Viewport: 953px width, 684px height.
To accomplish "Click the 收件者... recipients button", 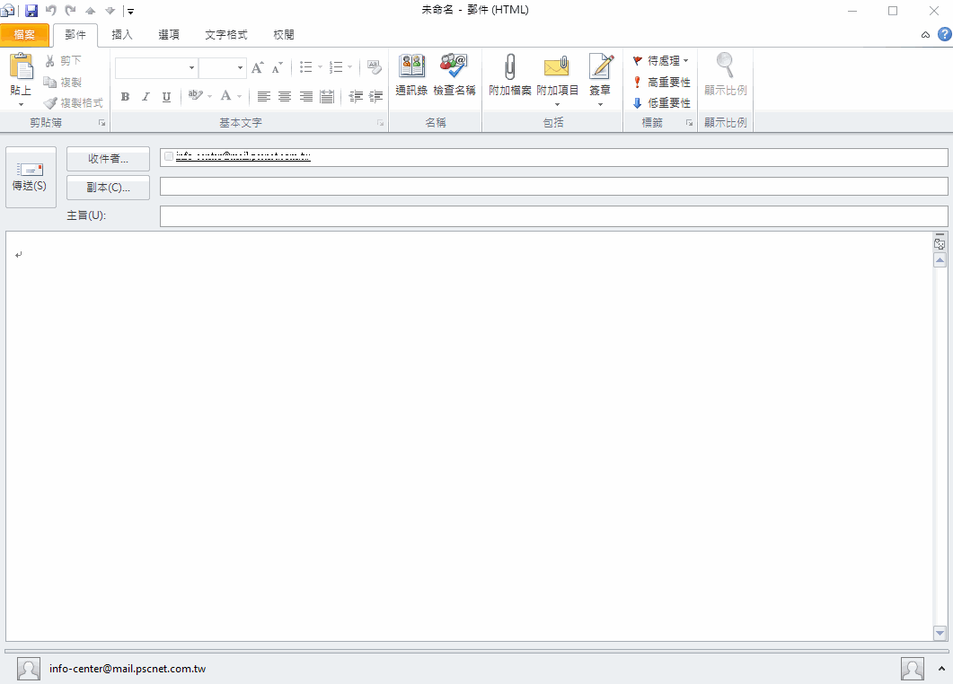I will click(x=108, y=159).
